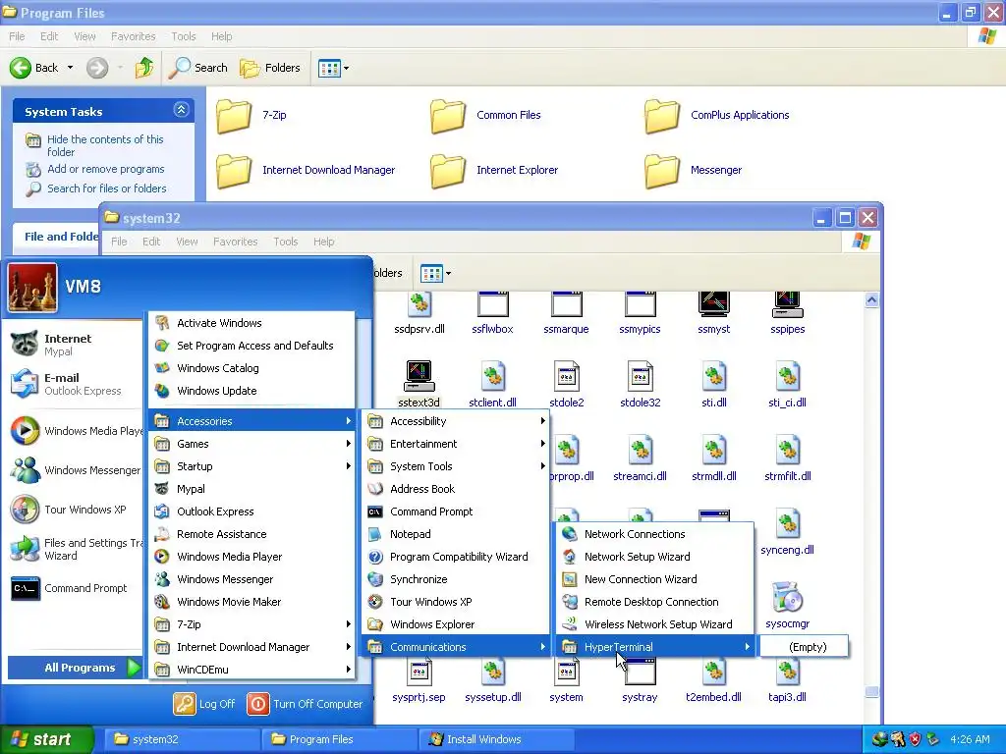Click the Start button
The width and height of the screenshot is (1006, 754).
[x=46, y=739]
